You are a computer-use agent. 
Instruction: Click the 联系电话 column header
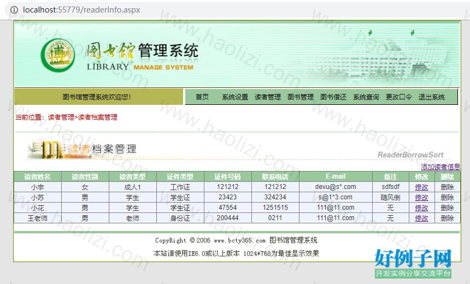[x=275, y=177]
